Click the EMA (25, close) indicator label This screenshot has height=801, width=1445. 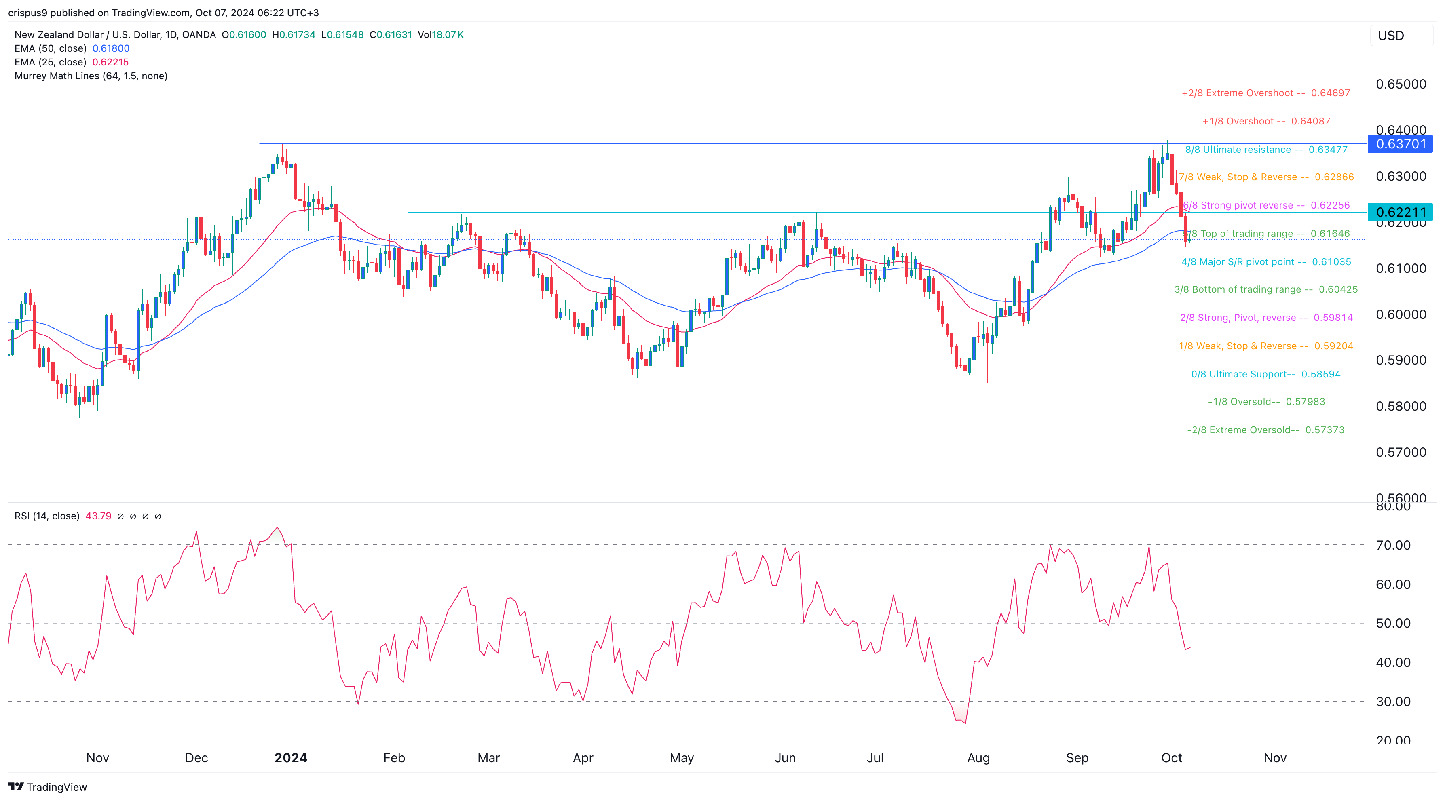point(51,62)
